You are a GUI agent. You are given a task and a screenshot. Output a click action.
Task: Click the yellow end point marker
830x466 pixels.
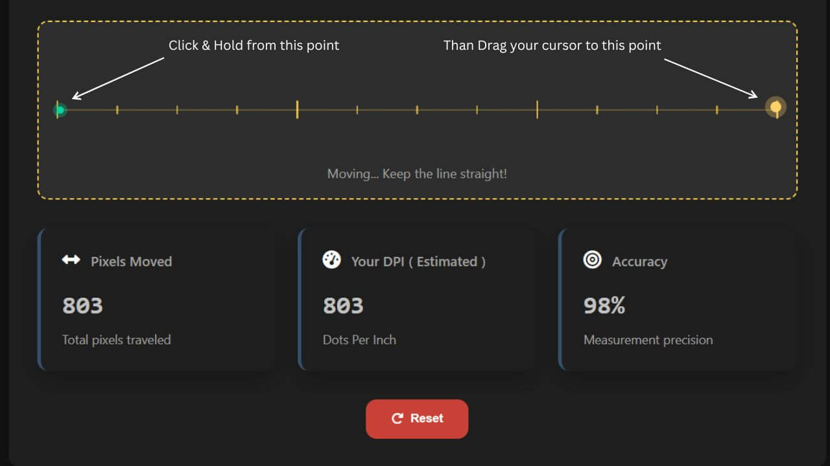coord(776,107)
